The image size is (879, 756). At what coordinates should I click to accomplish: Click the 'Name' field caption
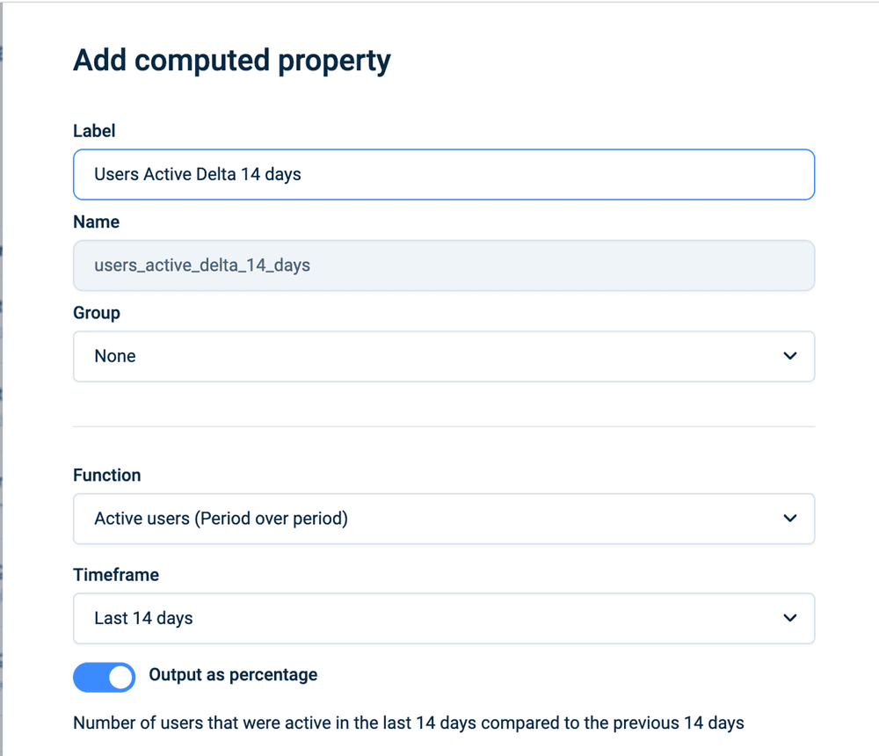pyautogui.click(x=96, y=222)
